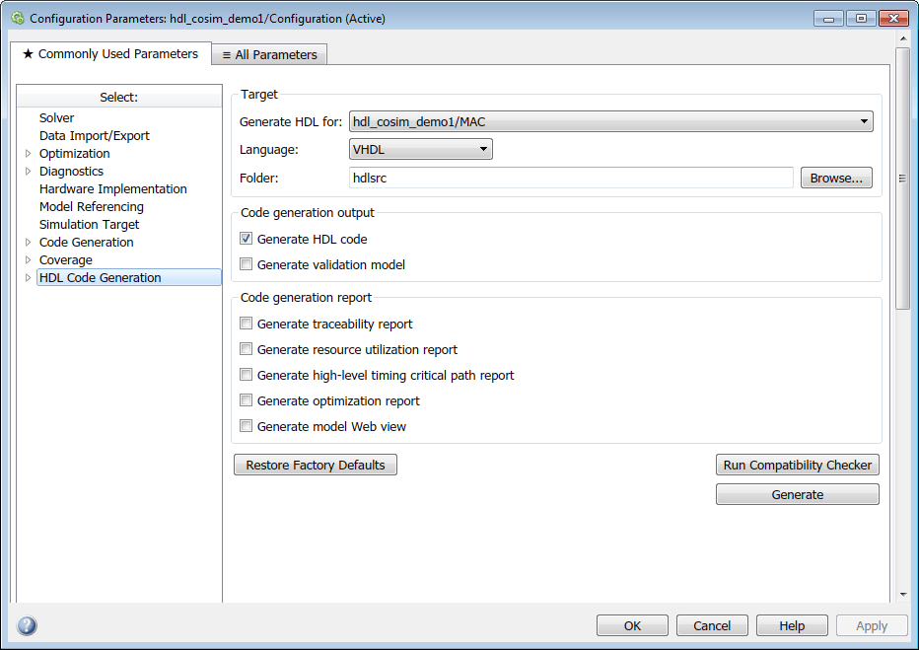The width and height of the screenshot is (919, 650).
Task: Click the Run Compatibility Checker button
Action: pyautogui.click(x=797, y=466)
